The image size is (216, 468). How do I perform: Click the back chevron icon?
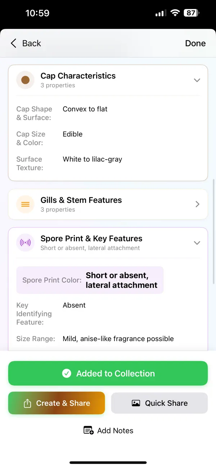click(x=13, y=43)
